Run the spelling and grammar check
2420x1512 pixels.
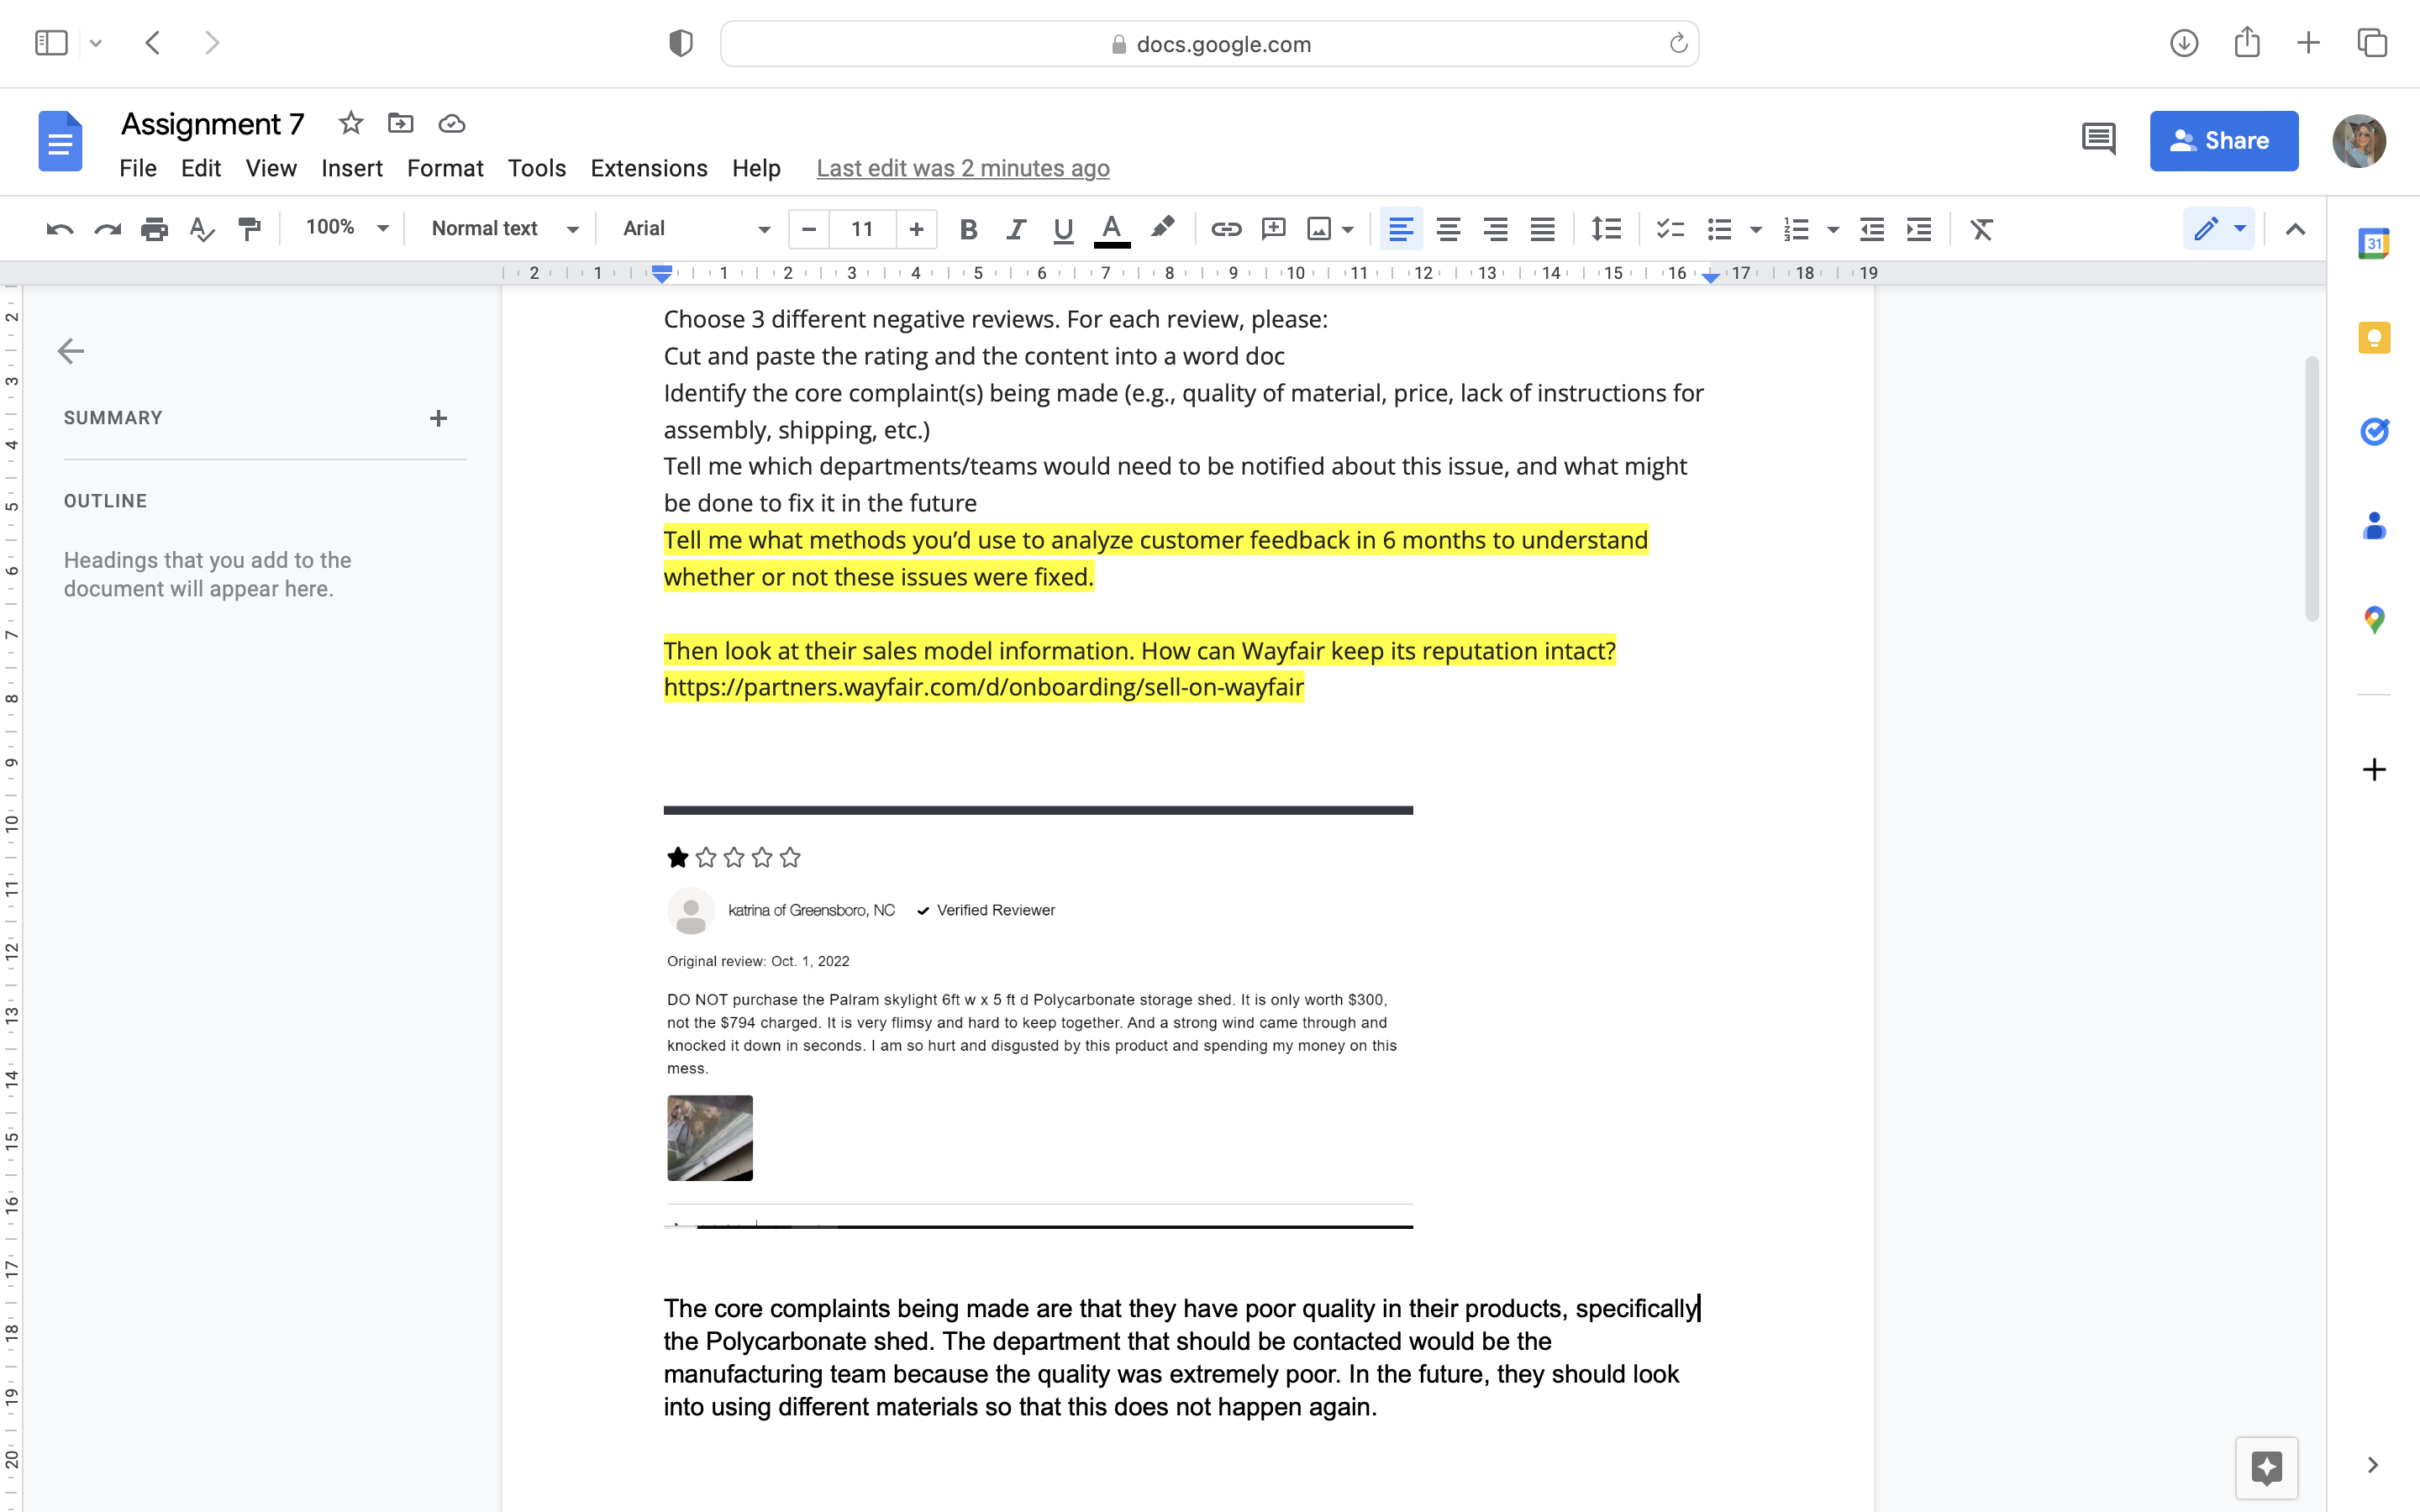pyautogui.click(x=201, y=229)
